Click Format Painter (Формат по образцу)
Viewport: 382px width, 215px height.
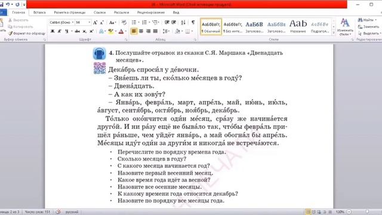[x=27, y=33]
